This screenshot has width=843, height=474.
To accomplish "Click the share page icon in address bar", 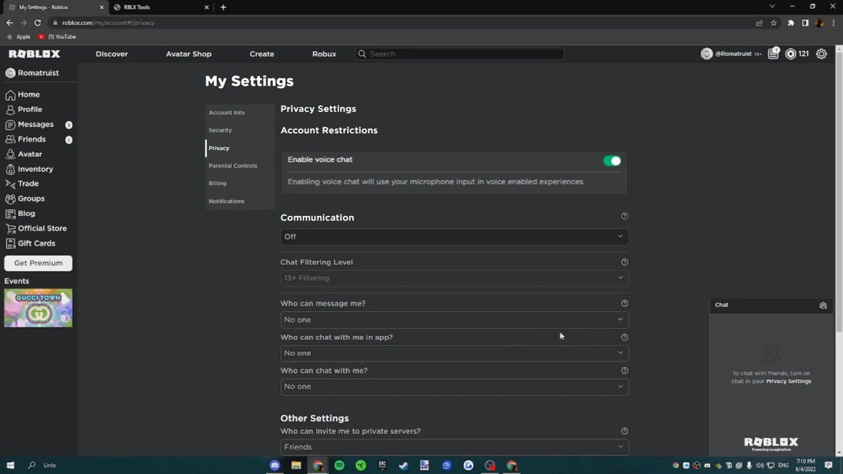I will [x=759, y=22].
